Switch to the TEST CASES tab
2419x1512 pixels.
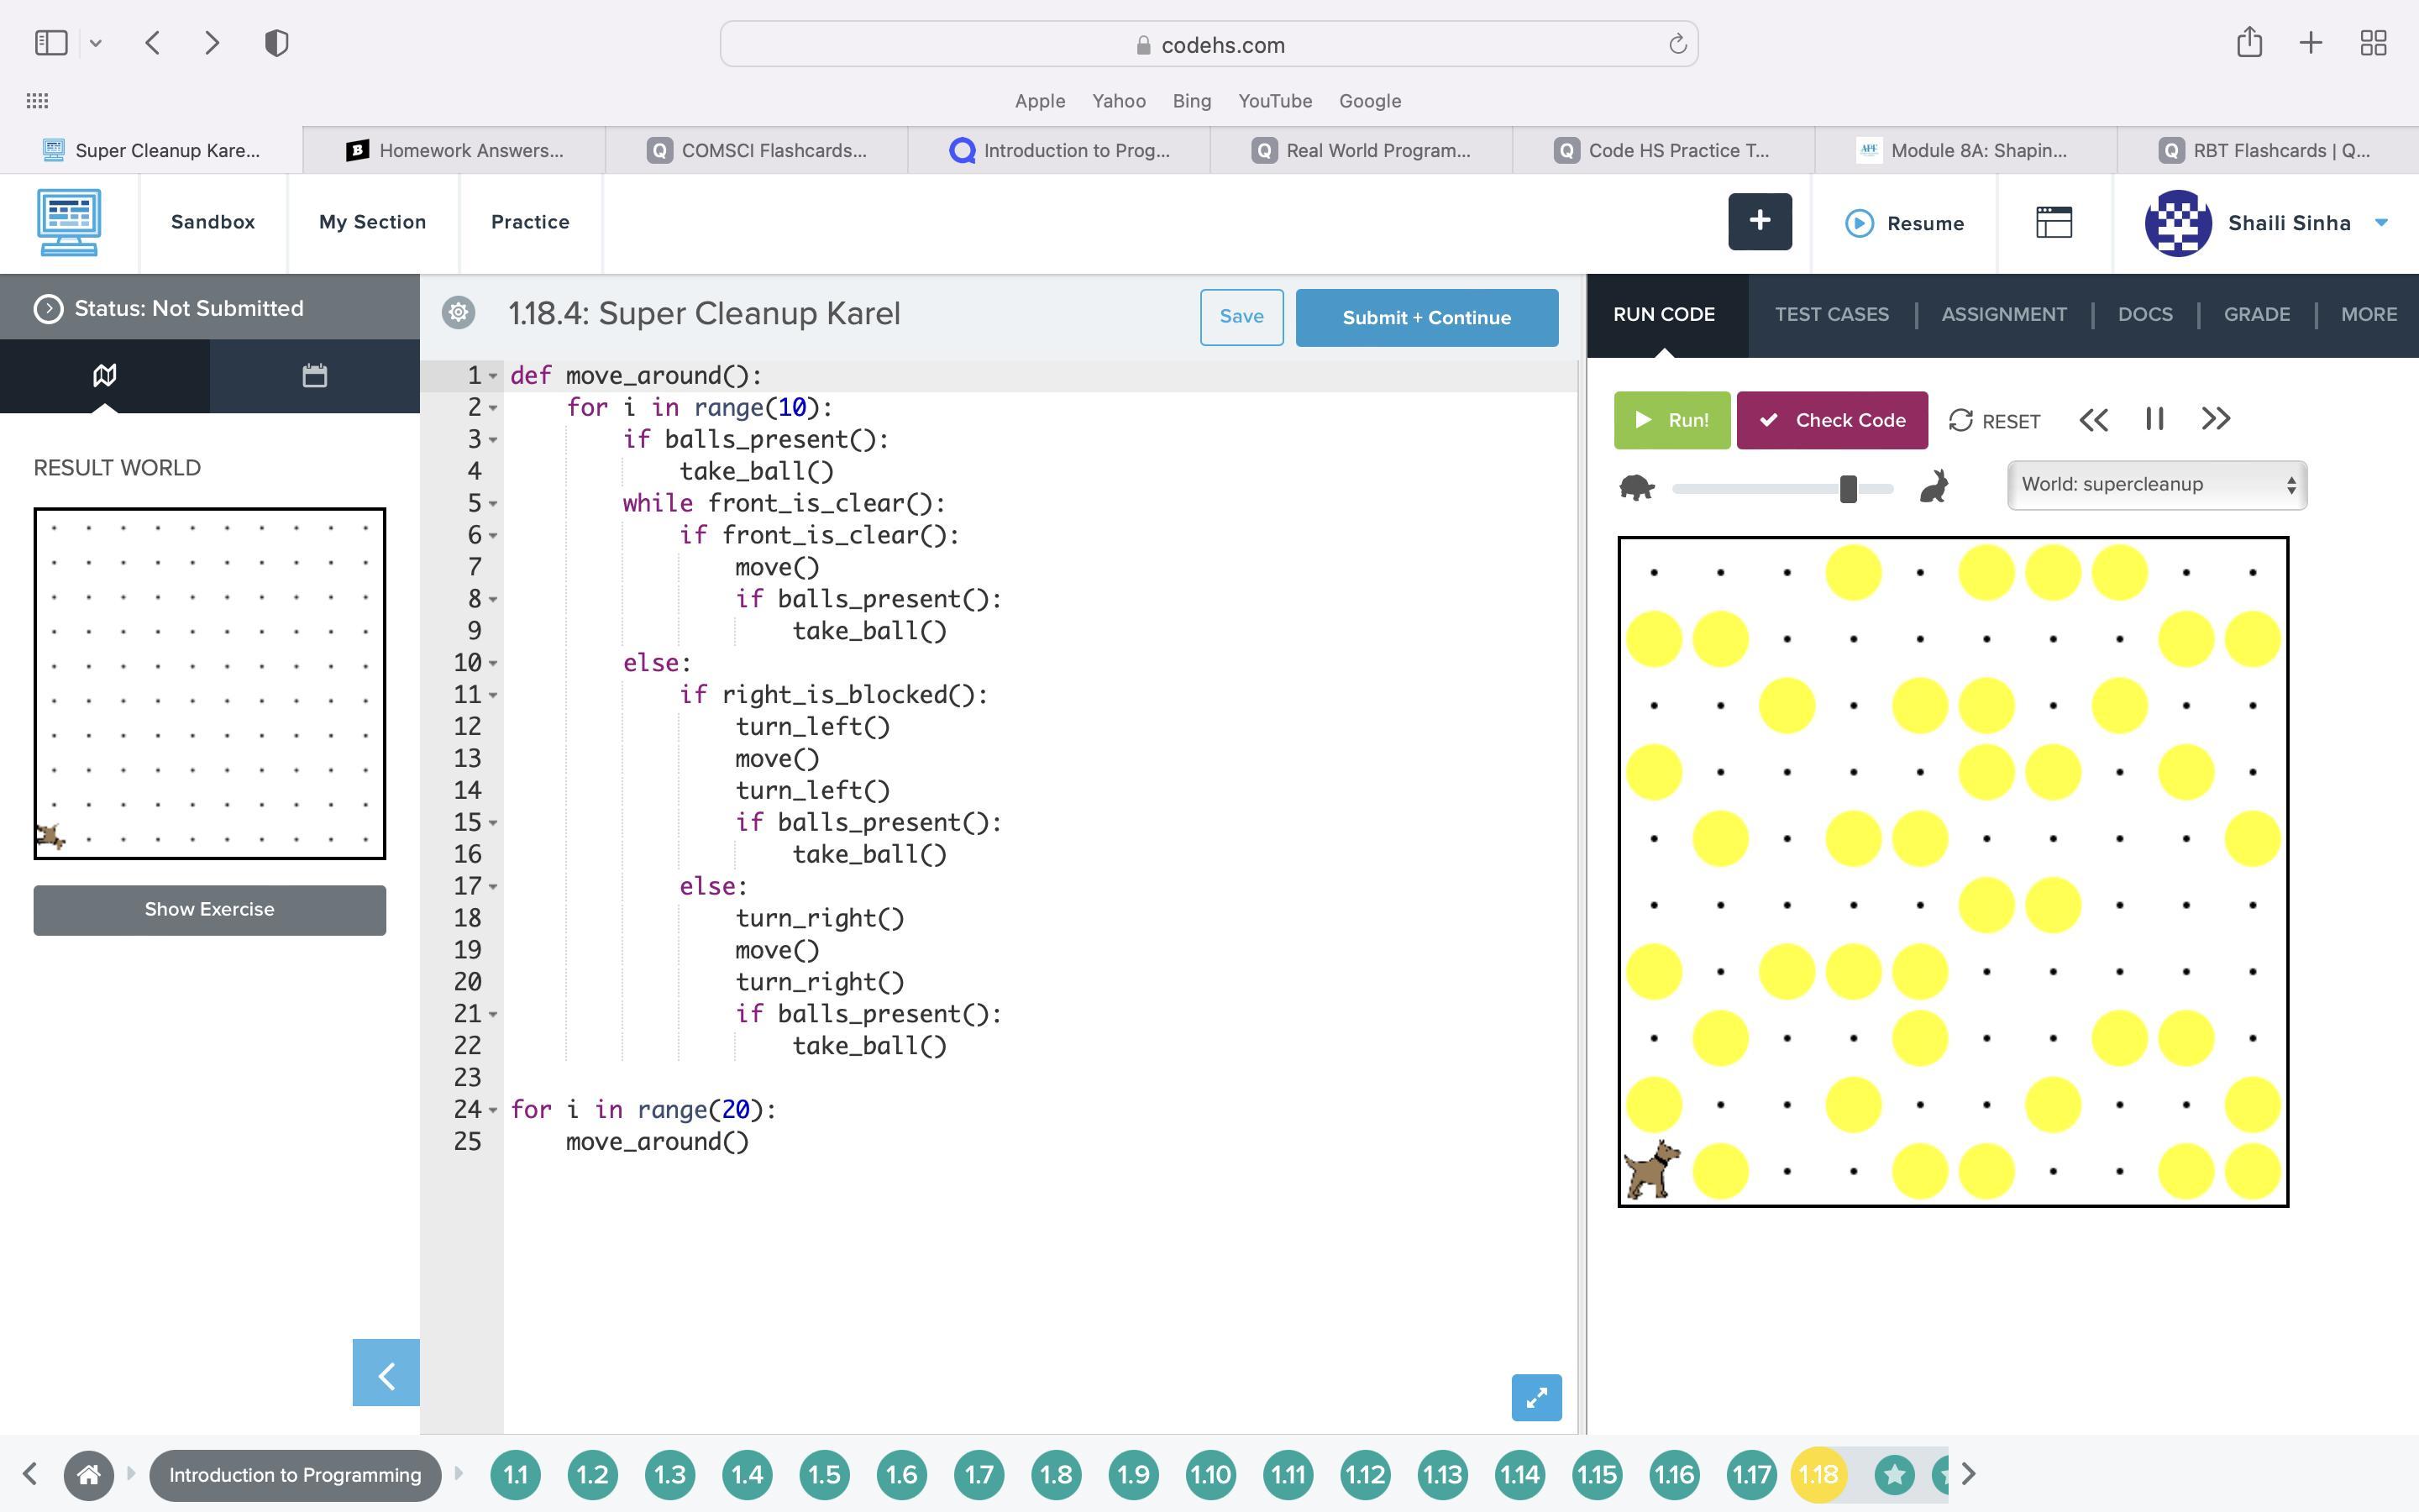click(x=1831, y=314)
